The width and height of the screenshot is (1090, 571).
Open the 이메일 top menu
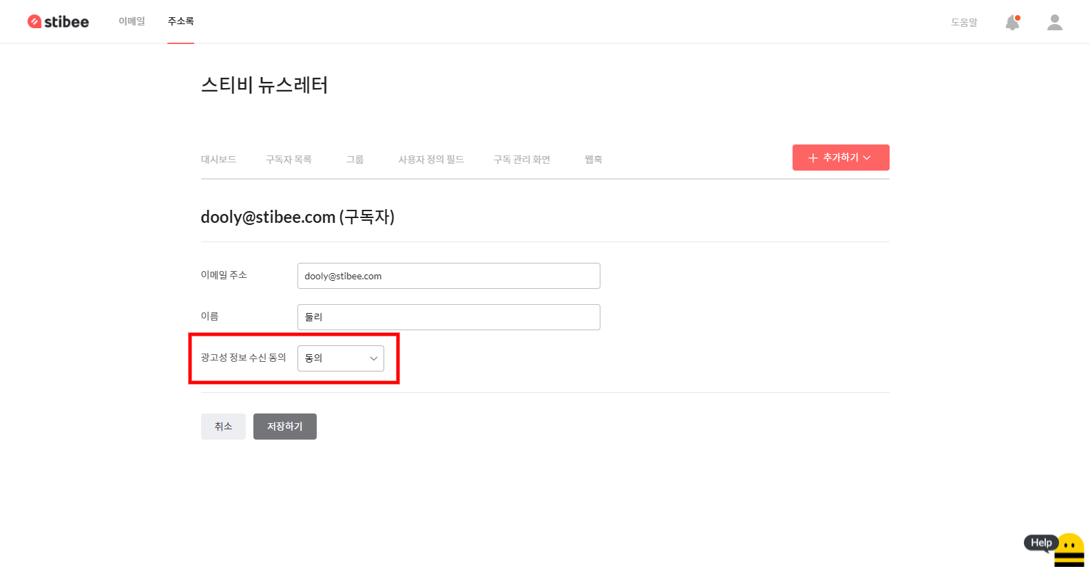click(x=132, y=21)
